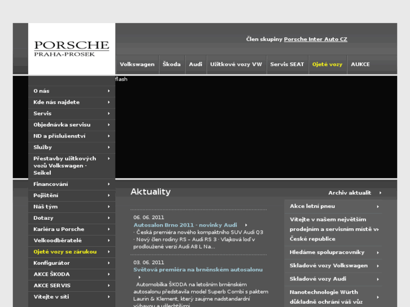Open the Velkoodběratelé item
Viewport: 410px width, 307px height.
[x=72, y=241]
